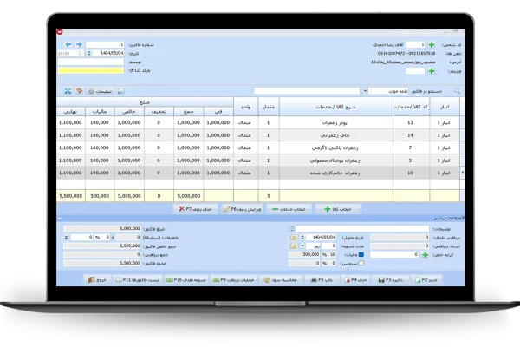520x347 pixels.
Task: Click Save F3 diskette button
Action: [x=391, y=280]
